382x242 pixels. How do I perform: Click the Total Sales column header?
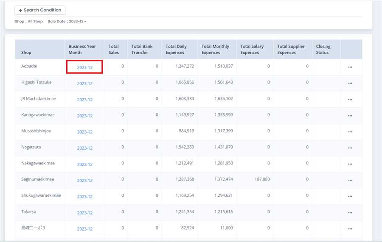(114, 49)
